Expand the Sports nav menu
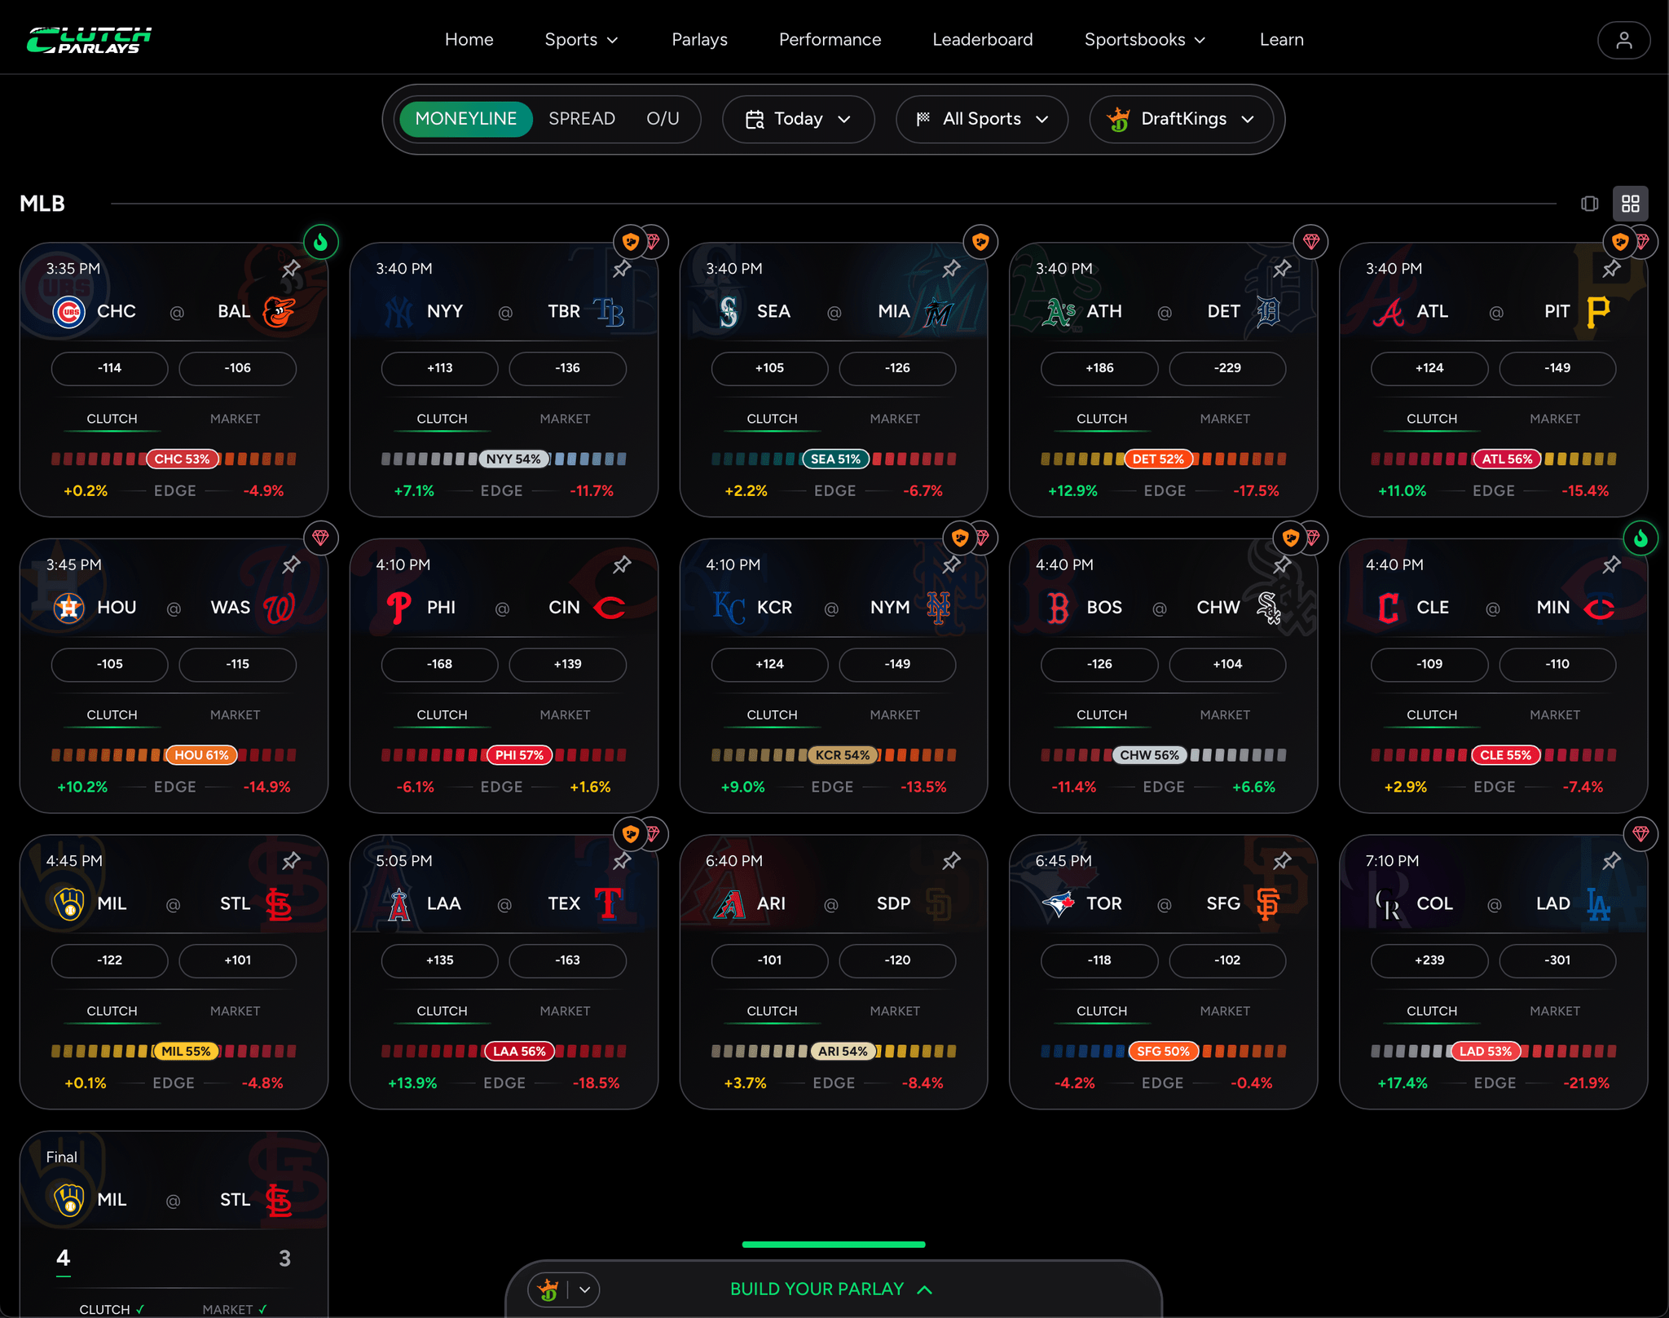Image resolution: width=1669 pixels, height=1318 pixels. click(x=581, y=40)
